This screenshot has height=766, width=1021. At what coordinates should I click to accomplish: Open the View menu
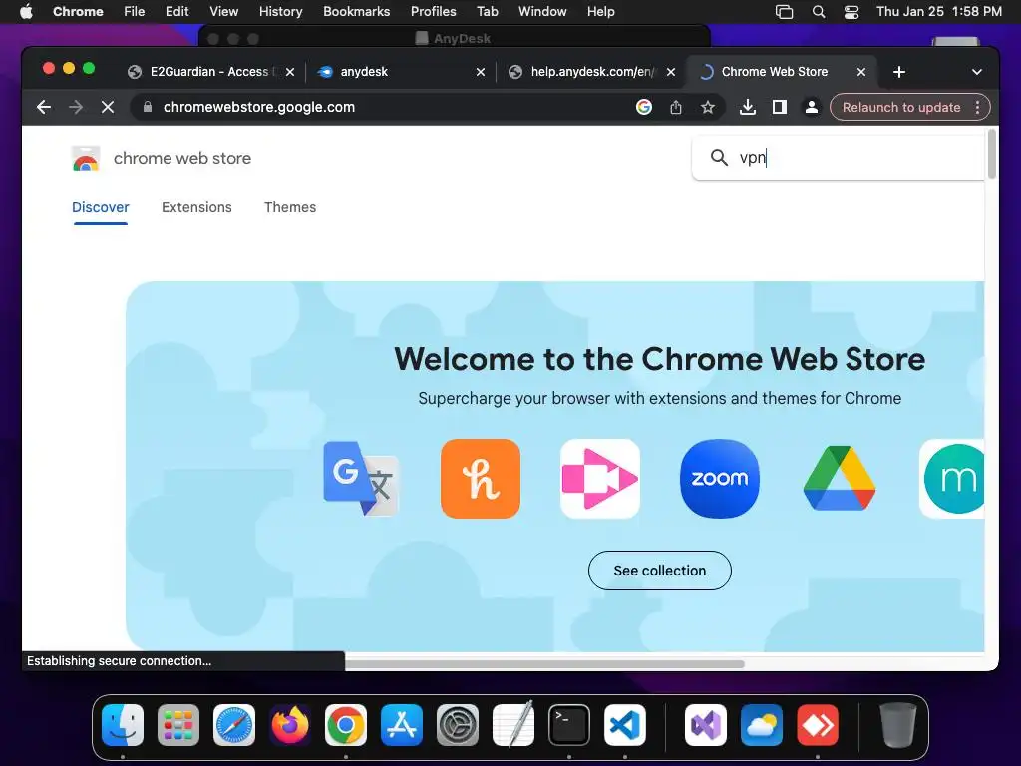pos(223,11)
